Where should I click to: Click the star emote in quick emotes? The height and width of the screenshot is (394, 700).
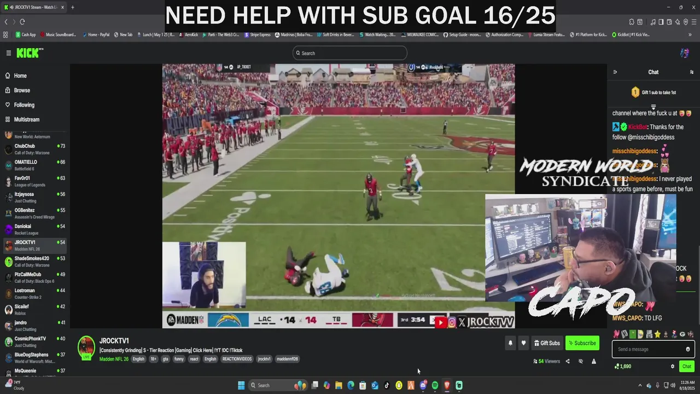tap(657, 334)
